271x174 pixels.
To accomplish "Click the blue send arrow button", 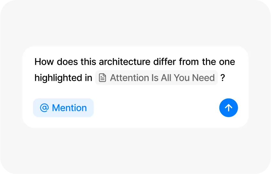I will click(228, 108).
